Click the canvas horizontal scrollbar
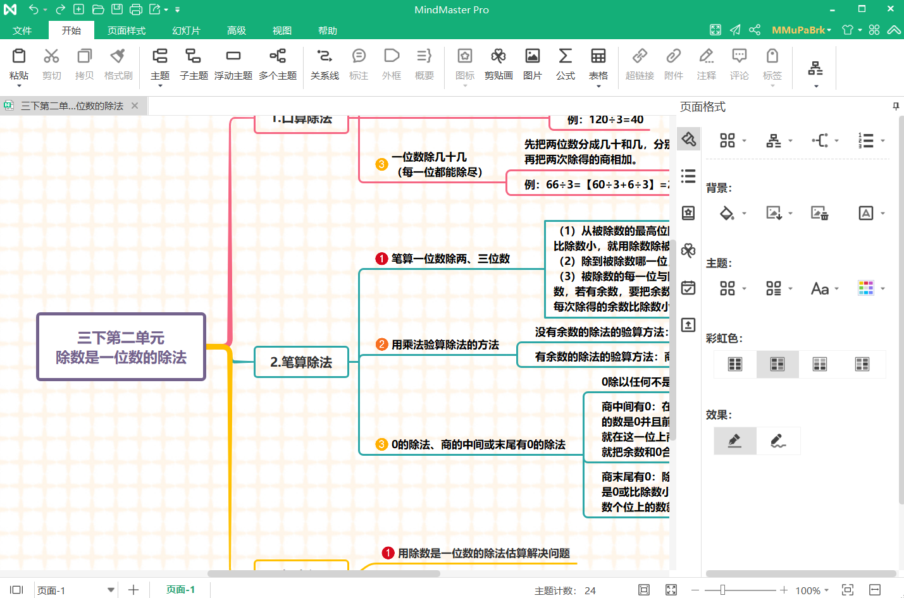The image size is (904, 598). coord(324,573)
